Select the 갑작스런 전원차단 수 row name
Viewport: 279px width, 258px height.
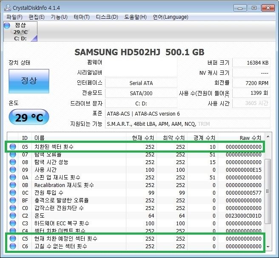click(x=59, y=208)
